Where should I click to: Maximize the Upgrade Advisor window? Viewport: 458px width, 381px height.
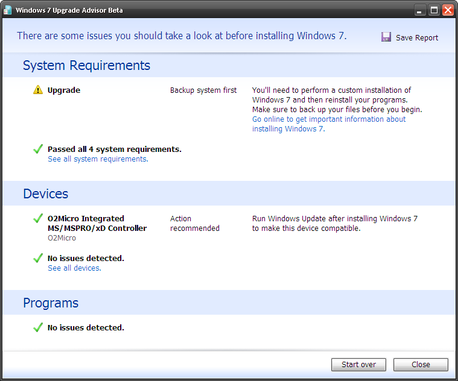pyautogui.click(x=434, y=10)
